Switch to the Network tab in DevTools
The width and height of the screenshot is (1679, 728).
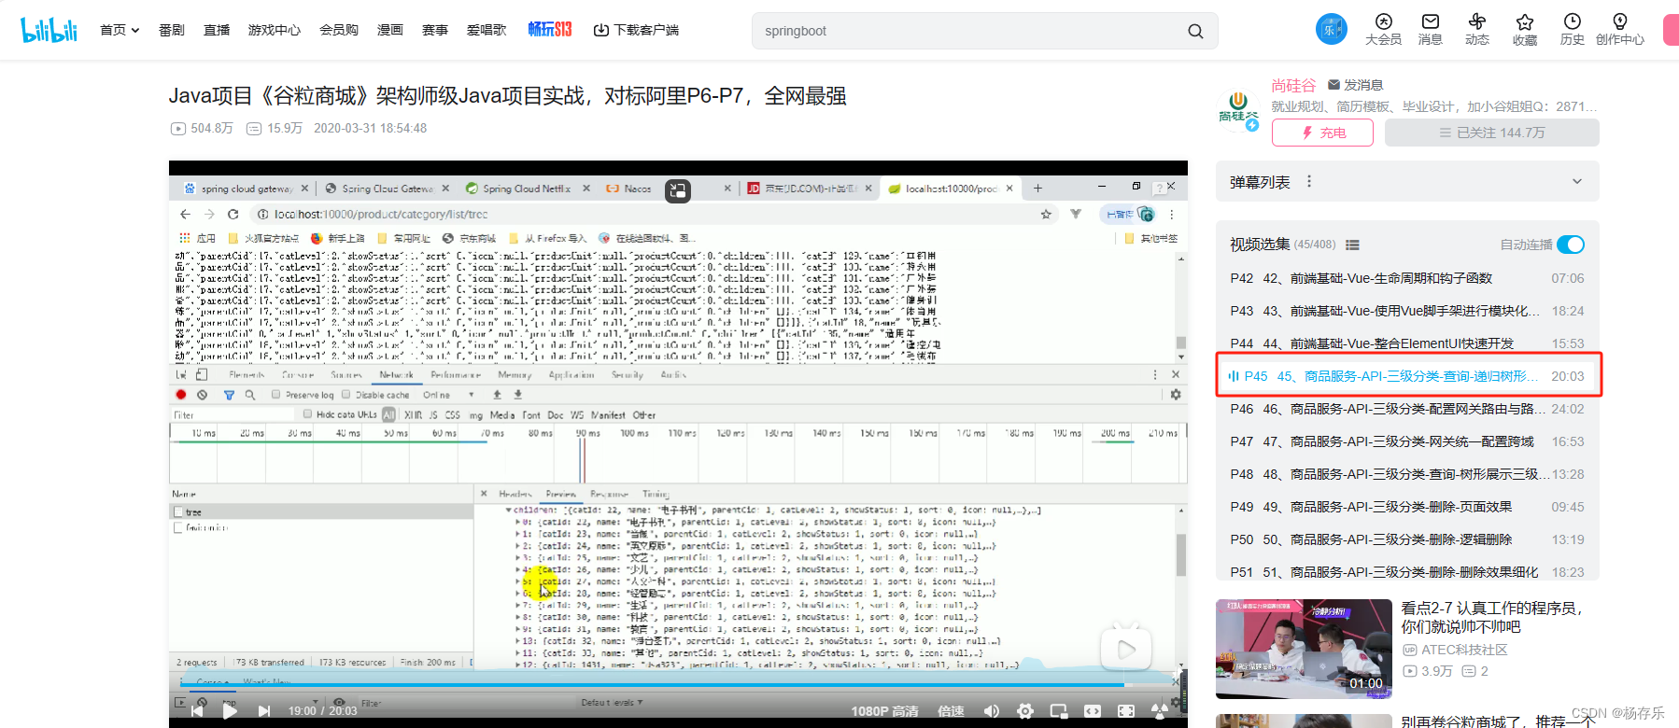tap(396, 374)
